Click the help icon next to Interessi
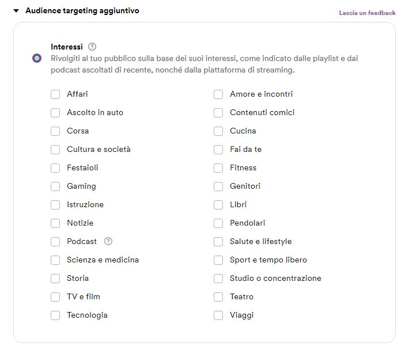The height and width of the screenshot is (354, 409). [92, 47]
